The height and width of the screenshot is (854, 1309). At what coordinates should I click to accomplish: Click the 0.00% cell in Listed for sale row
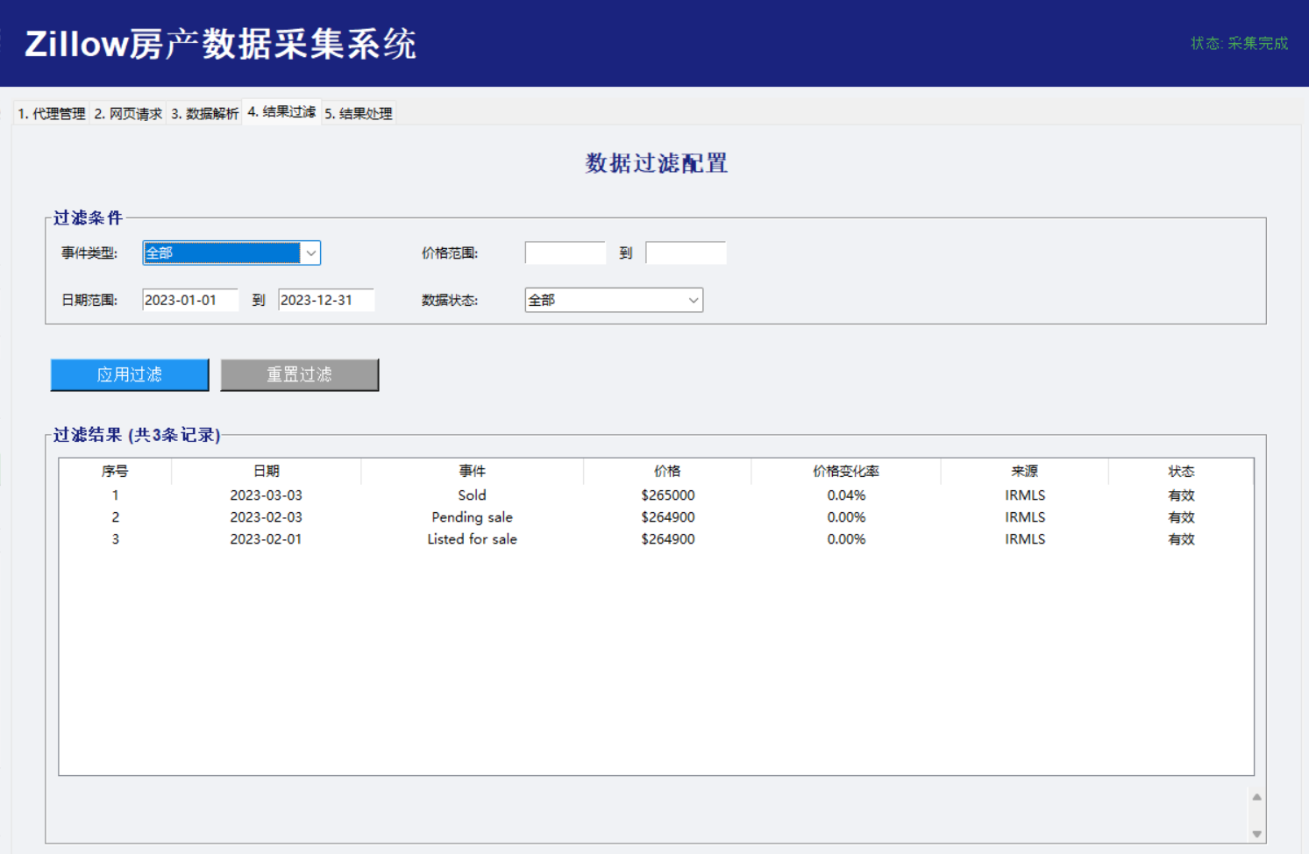[846, 539]
